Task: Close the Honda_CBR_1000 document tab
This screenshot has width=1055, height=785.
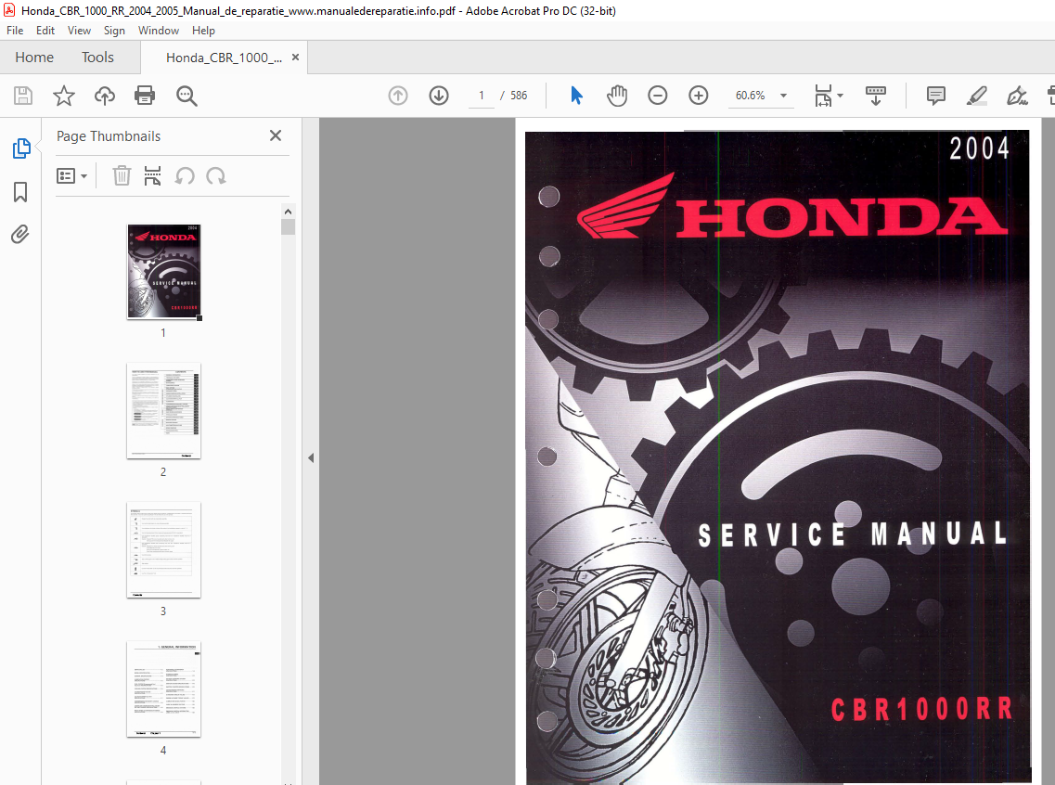Action: pyautogui.click(x=295, y=58)
